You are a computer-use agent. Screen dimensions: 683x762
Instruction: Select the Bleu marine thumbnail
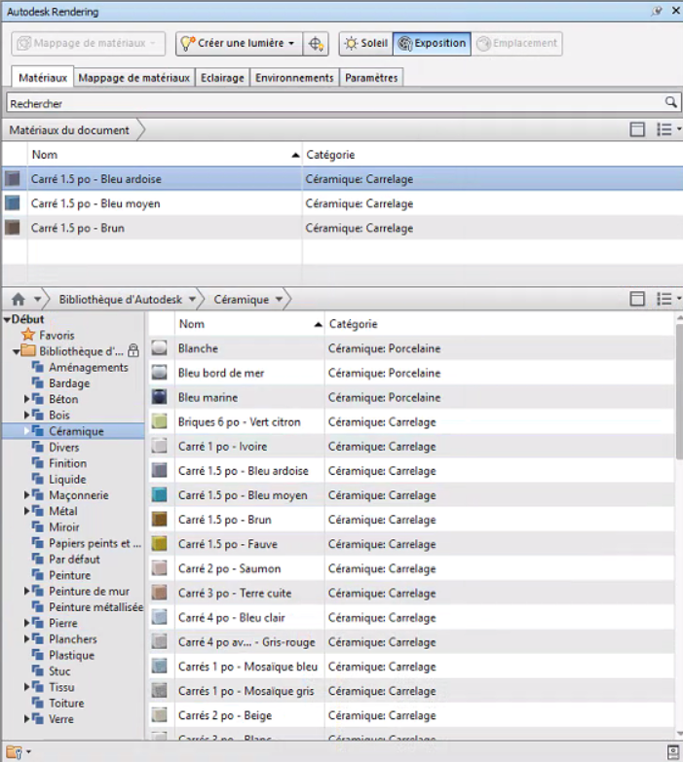(x=159, y=397)
